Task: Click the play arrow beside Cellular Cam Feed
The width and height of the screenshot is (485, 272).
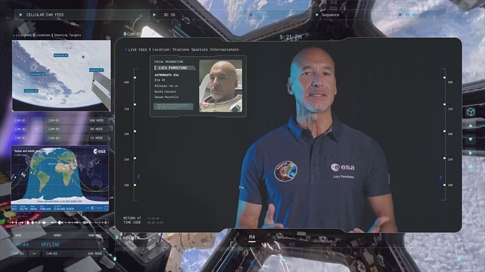Action: 21,14
